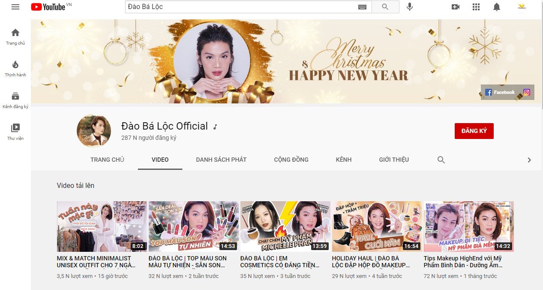The image size is (543, 290).
Task: Open the Holiday Haul cuối năm thumbnail
Action: pyautogui.click(x=377, y=226)
